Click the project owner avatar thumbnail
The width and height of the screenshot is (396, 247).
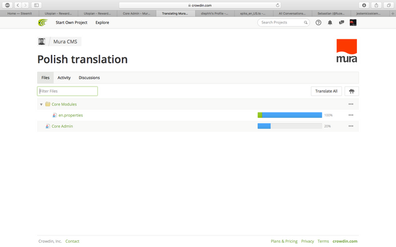coord(41,41)
